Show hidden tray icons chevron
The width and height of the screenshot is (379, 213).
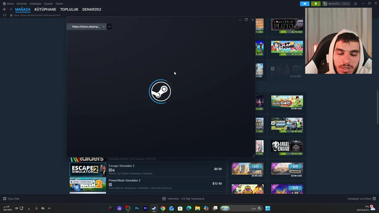click(x=49, y=208)
